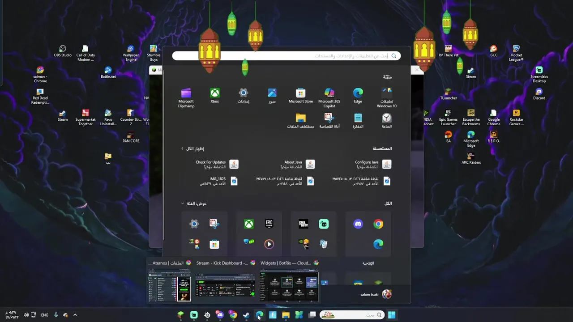The width and height of the screenshot is (573, 322).
Task: Open File Explorer on taskbar
Action: [x=286, y=315]
